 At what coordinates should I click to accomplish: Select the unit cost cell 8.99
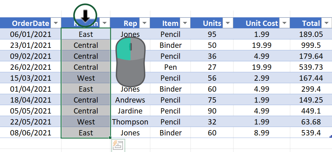pyautogui.click(x=262, y=133)
